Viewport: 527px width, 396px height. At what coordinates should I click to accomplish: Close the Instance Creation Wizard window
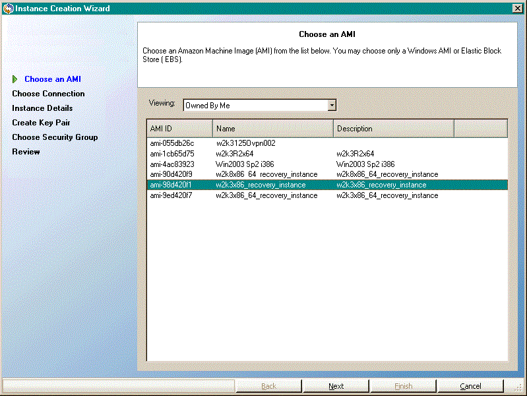[518, 9]
